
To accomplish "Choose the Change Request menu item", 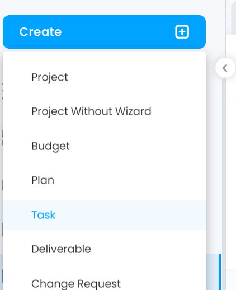I will pyautogui.click(x=104, y=284).
